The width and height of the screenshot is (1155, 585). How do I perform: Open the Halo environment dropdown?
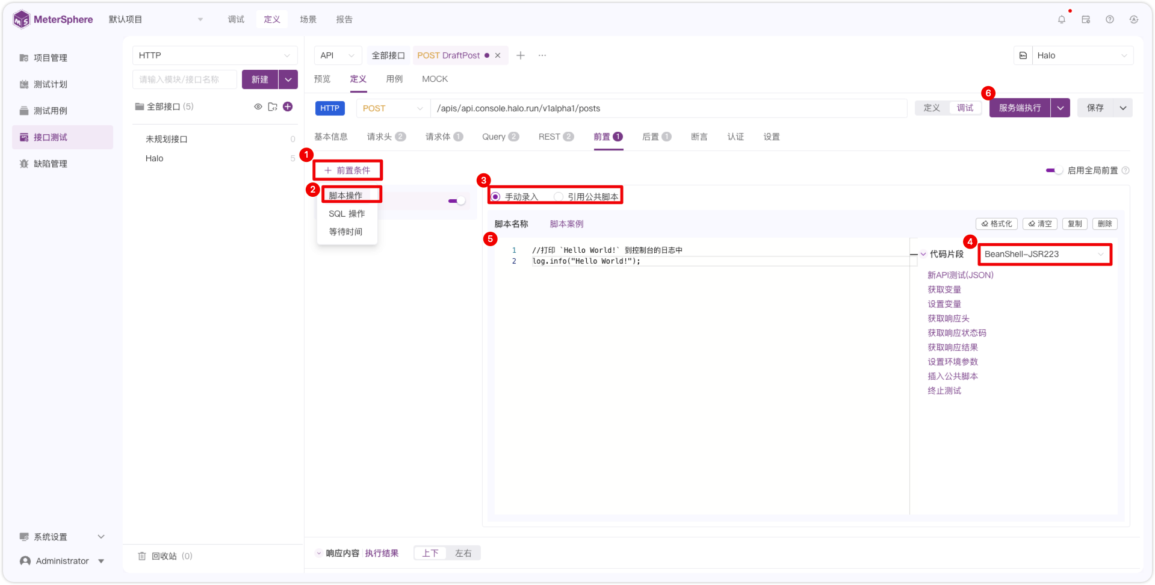pos(1083,55)
